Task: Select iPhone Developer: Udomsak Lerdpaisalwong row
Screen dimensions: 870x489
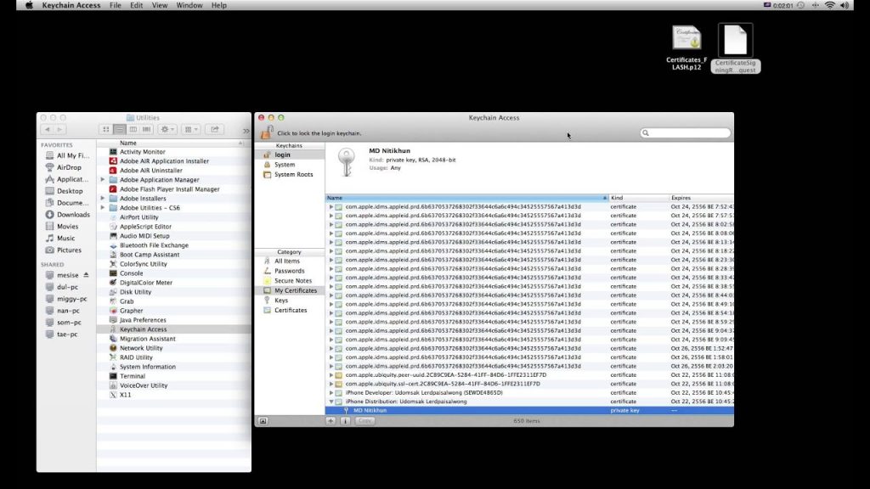Action: pyautogui.click(x=529, y=392)
